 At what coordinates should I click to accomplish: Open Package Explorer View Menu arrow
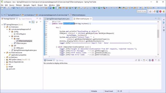(40, 22)
